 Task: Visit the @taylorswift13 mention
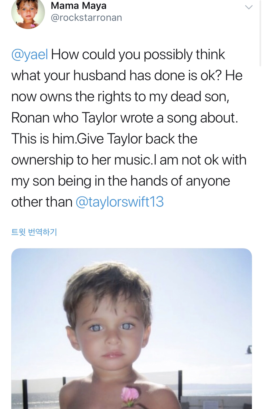coord(119,202)
